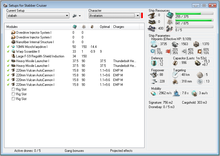Toggle the Warp Scrambler II active checkmark

coord(8,52)
